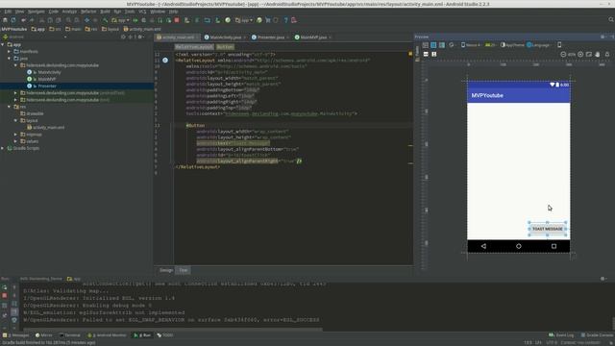The image size is (615, 346).
Task: Click the TOAST MESSAGE button in preview
Action: [x=548, y=229]
